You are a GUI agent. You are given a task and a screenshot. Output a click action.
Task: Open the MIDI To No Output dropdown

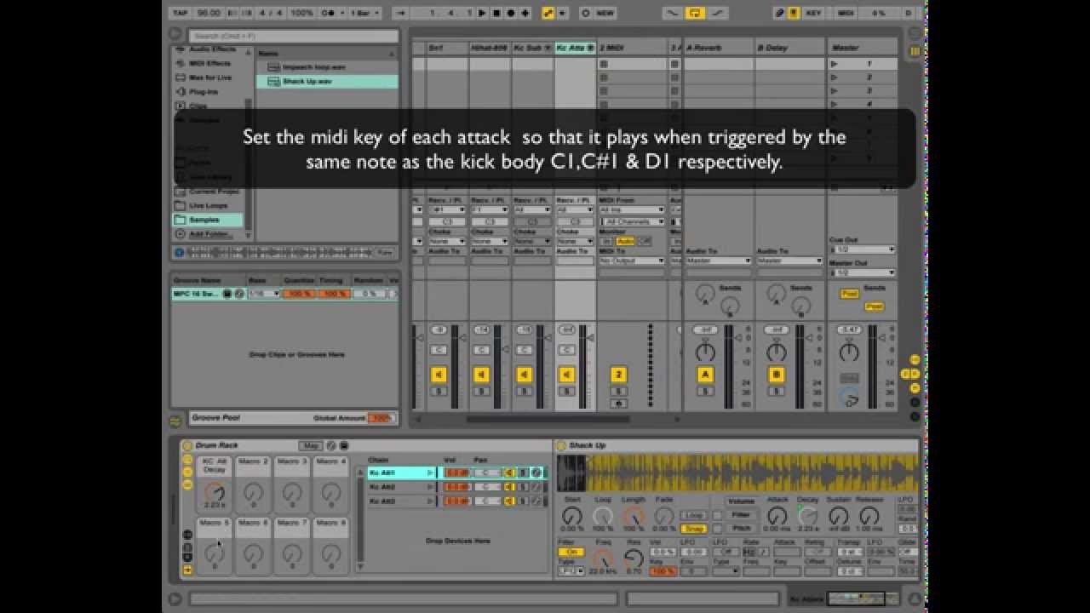[631, 261]
